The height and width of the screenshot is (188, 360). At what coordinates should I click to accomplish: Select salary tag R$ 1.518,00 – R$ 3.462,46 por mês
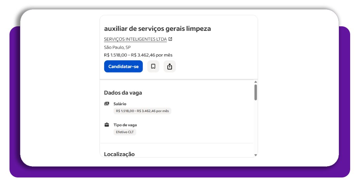[x=142, y=111]
